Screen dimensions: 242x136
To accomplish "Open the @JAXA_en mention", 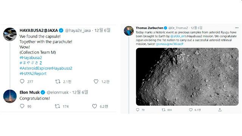I will point(177,36).
